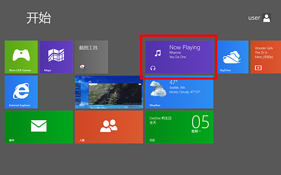Click the '05' date on calendar tile

(200, 122)
